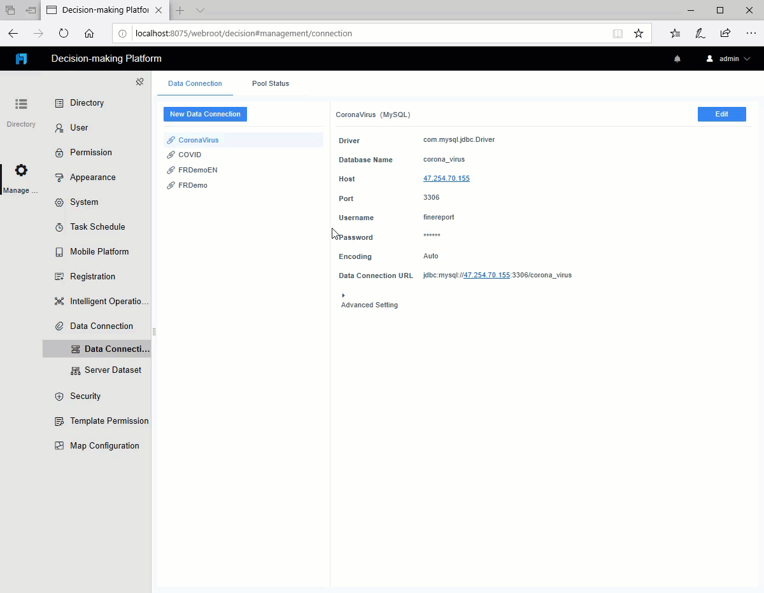Toggle the sidebar pin icon
Viewport: 764px width, 593px height.
(x=139, y=81)
